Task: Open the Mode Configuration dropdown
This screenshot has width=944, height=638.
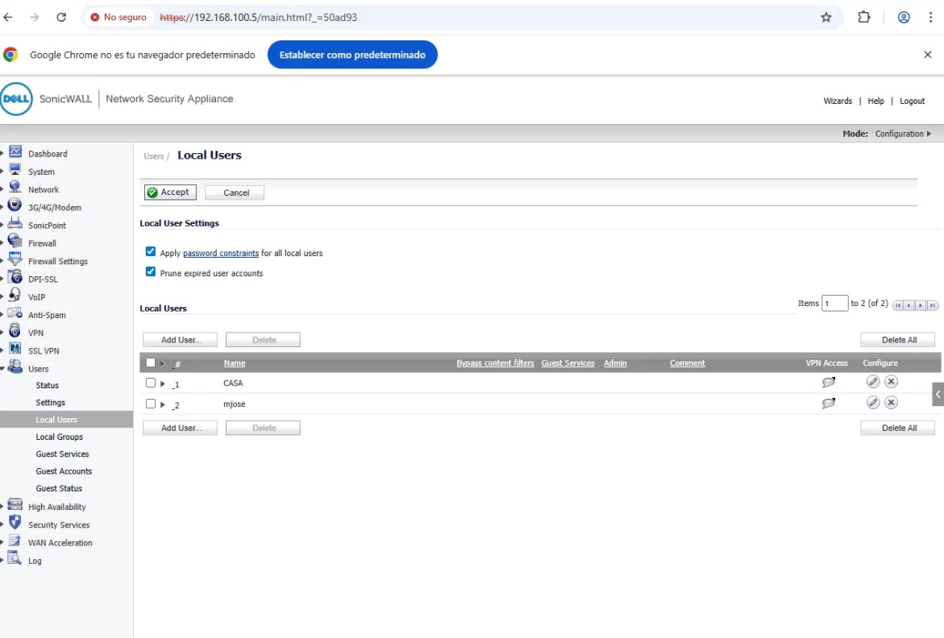Action: click(903, 134)
